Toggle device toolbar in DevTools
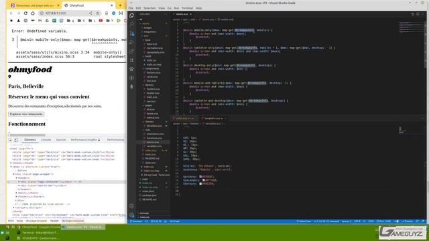Image resolution: width=429 pixels, height=241 pixels. [16, 140]
